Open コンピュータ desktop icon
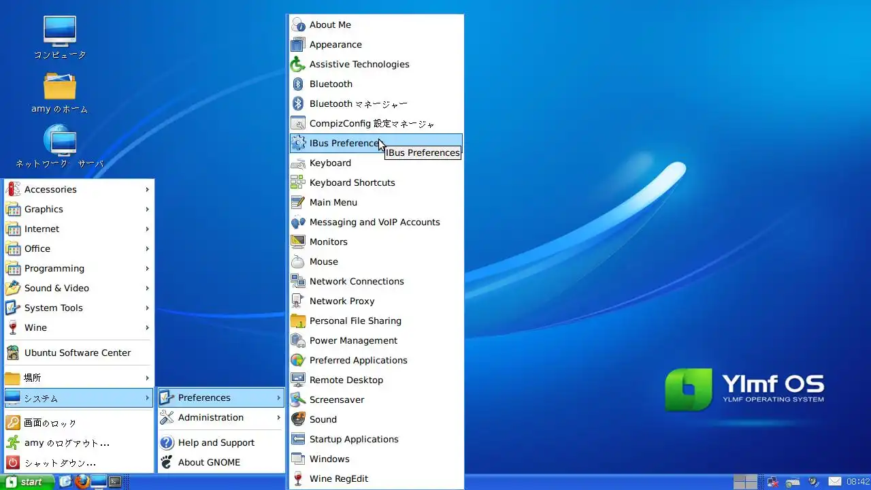Image resolution: width=871 pixels, height=490 pixels. pos(60,37)
